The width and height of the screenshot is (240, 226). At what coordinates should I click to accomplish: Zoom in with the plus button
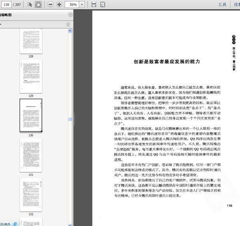[x=59, y=4]
